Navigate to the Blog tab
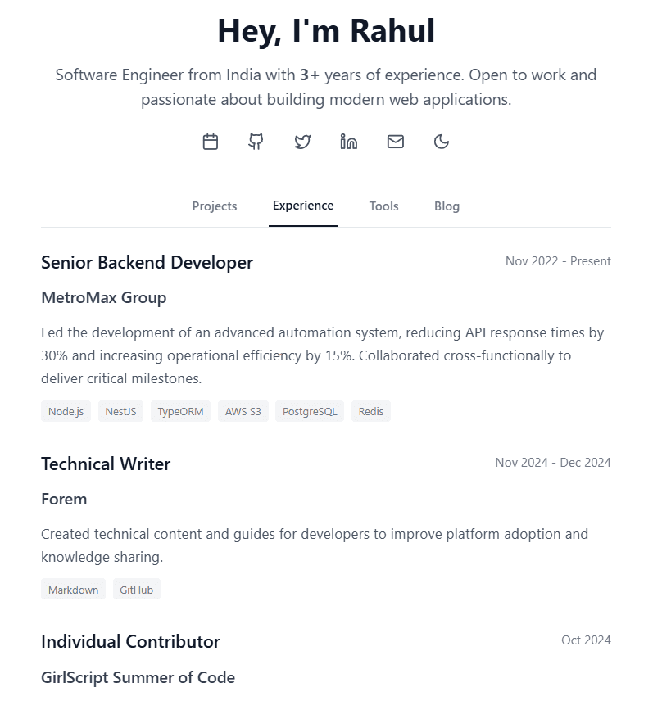Image resolution: width=671 pixels, height=701 pixels. pyautogui.click(x=447, y=206)
